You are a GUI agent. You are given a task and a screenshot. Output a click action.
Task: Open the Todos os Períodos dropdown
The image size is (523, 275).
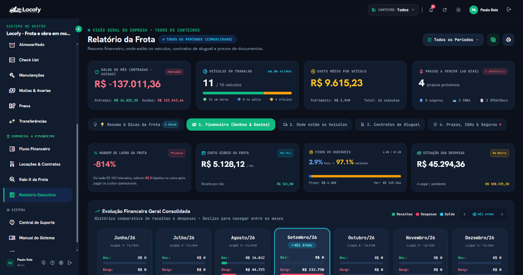point(453,40)
